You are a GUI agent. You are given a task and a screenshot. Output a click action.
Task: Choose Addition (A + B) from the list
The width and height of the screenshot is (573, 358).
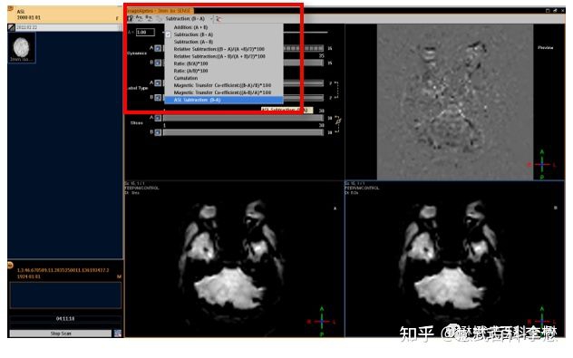coord(190,27)
